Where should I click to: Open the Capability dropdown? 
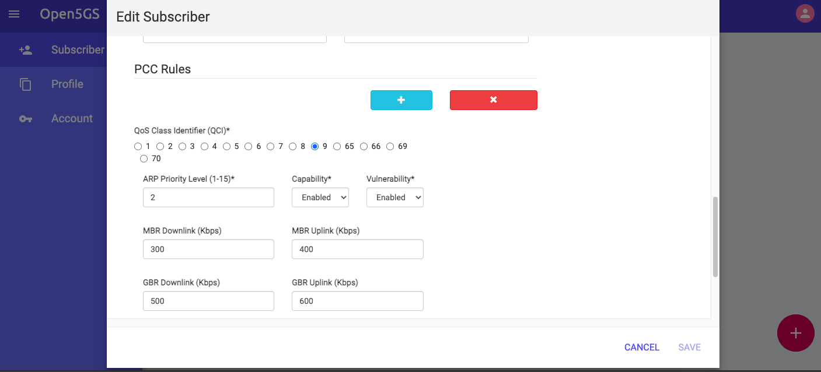tap(320, 197)
